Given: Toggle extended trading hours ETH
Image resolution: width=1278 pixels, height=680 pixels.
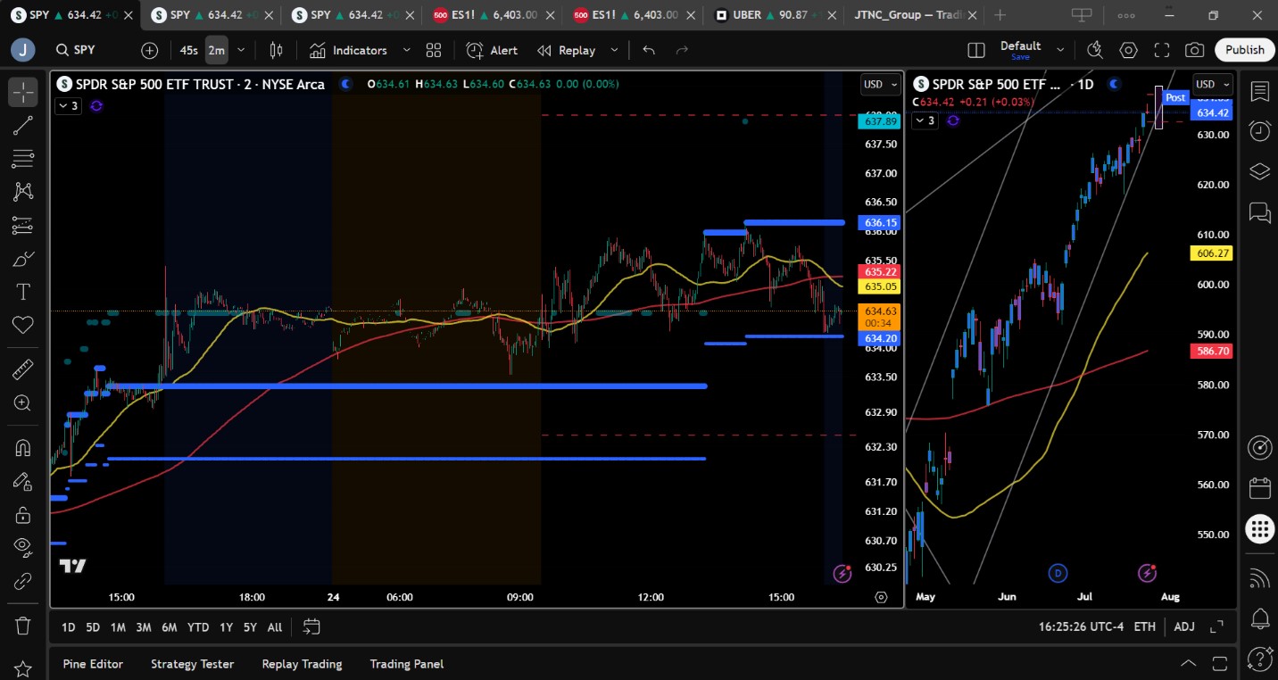Looking at the screenshot, I should [1145, 626].
